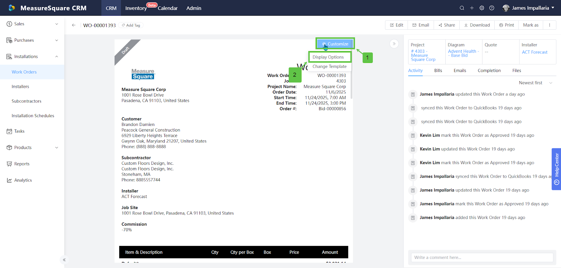Select Display Options from Customize menu

[330, 57]
